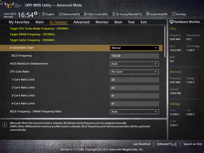
Task: Switch to the Boot tab
Action: 118,22
